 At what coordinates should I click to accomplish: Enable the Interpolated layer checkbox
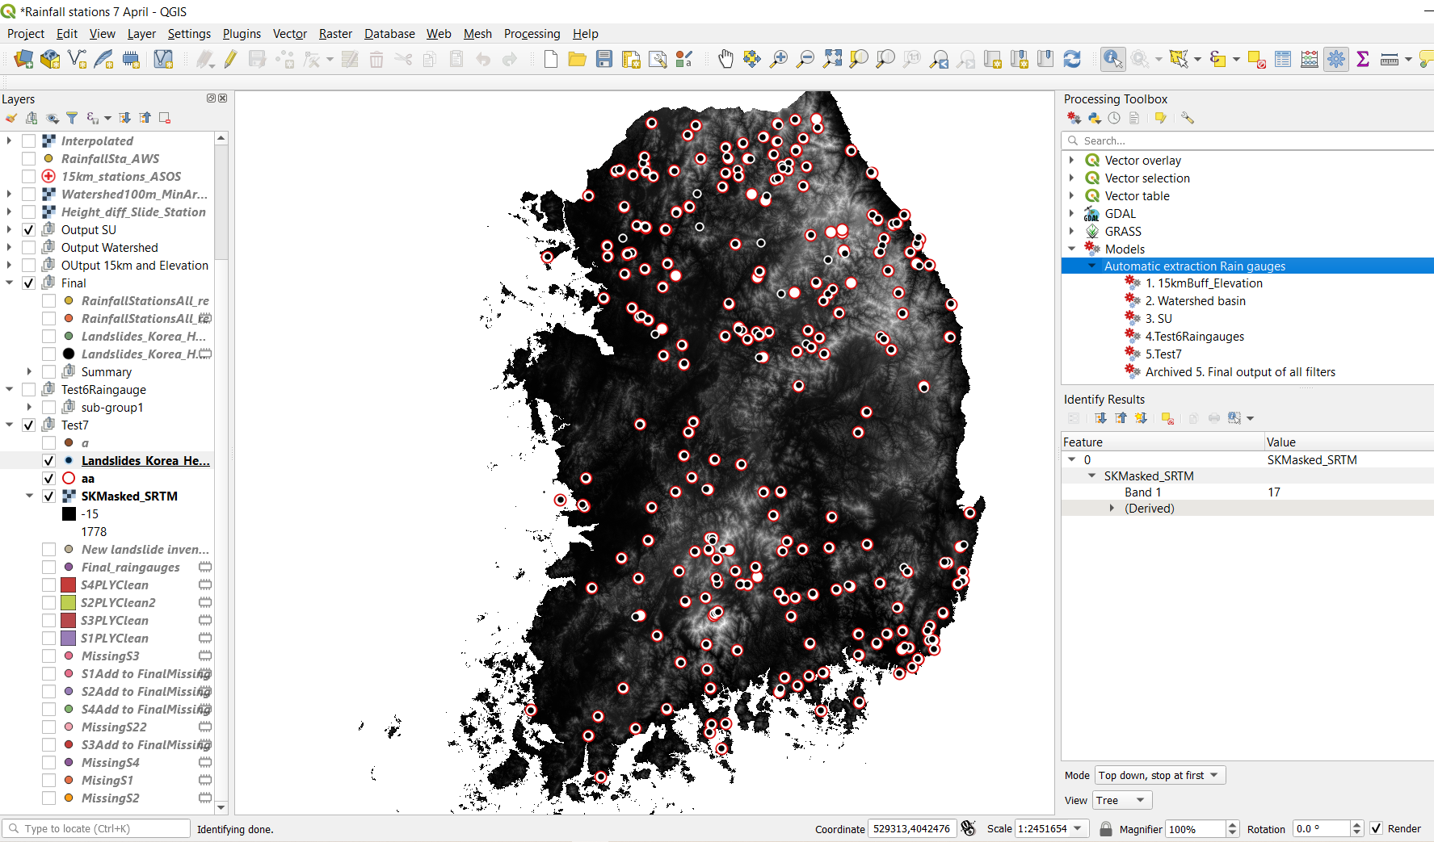29,140
